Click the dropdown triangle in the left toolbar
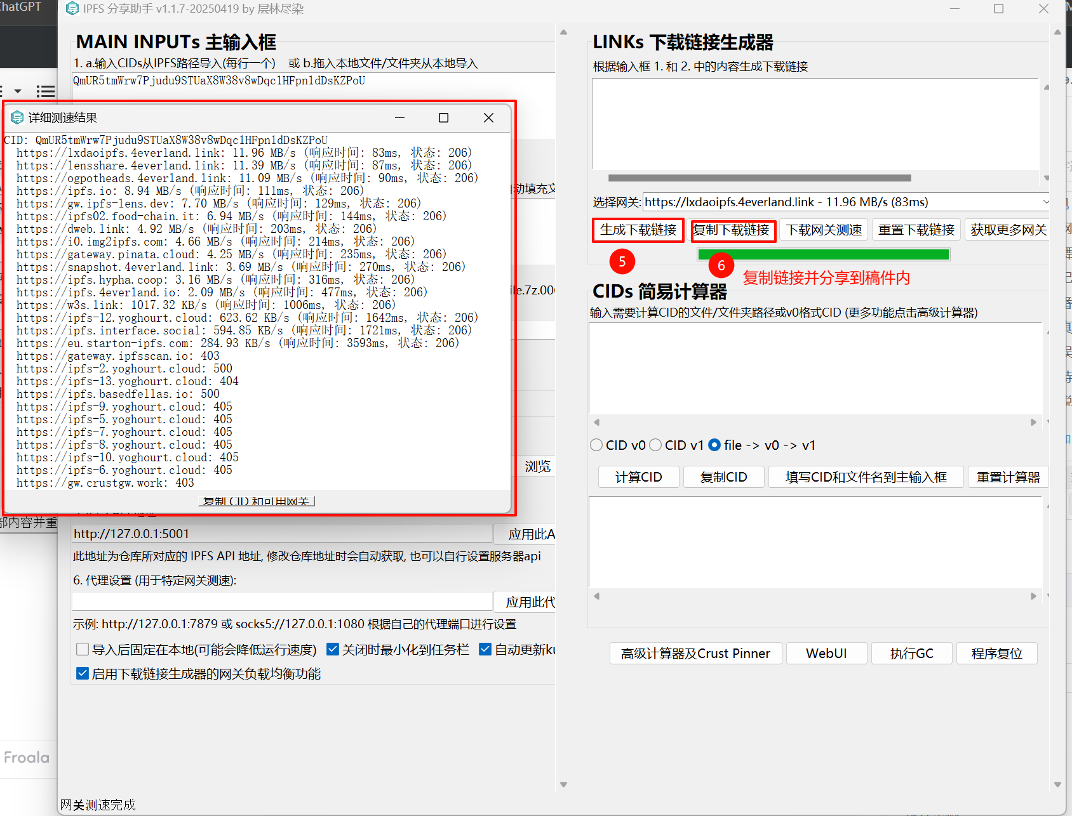1072x816 pixels. click(x=17, y=91)
